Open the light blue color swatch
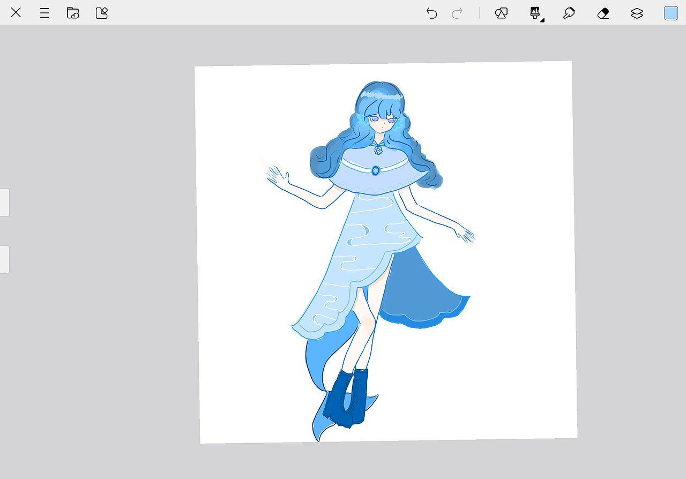Image resolution: width=686 pixels, height=479 pixels. pyautogui.click(x=671, y=13)
